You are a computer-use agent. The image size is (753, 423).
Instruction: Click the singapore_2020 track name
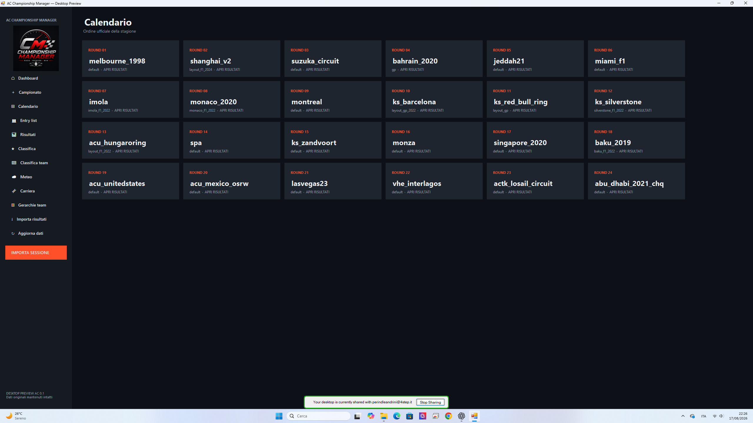click(520, 143)
